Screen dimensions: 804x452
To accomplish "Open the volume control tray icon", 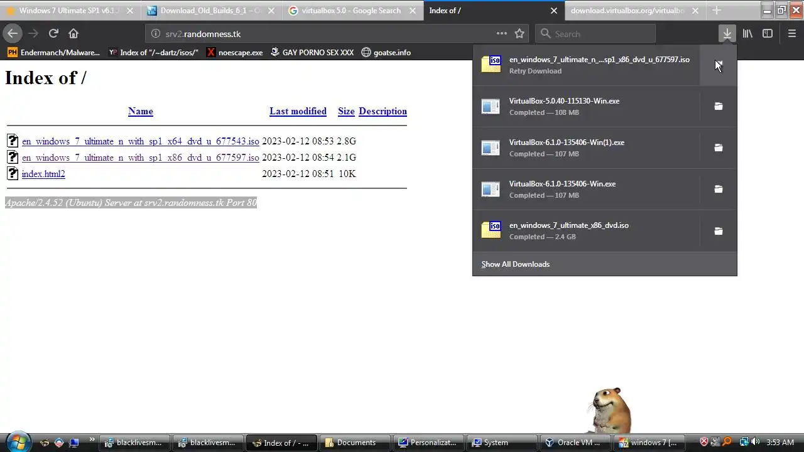I will tap(756, 442).
